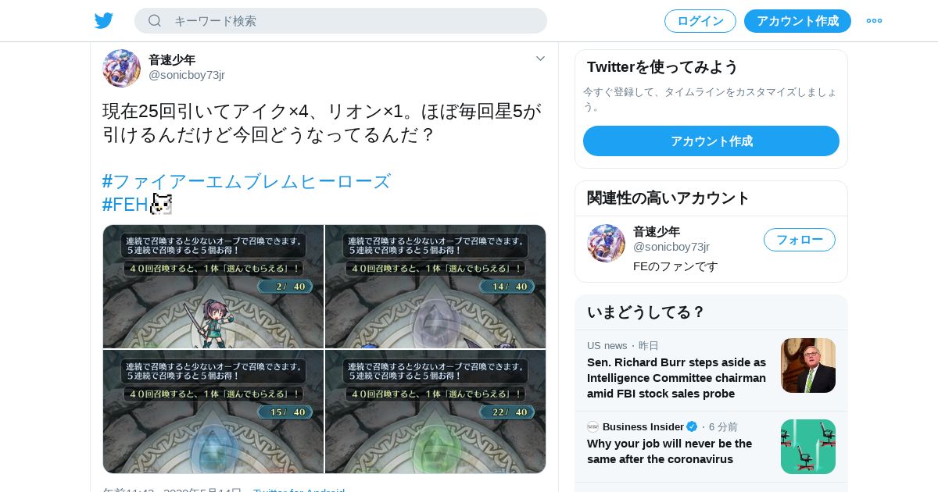938x492 pixels.
Task: Click the Business Insider verified badge
Action: [692, 426]
